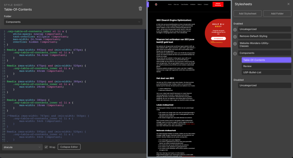Collapse the Components folder minus icon

235,53
